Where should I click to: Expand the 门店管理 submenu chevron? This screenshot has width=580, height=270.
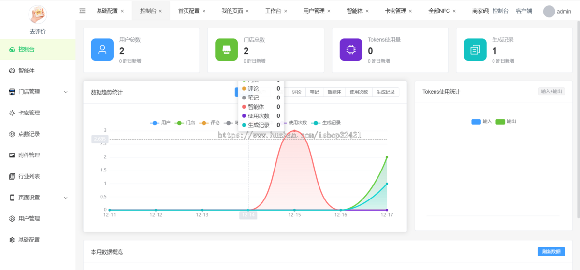click(x=66, y=92)
